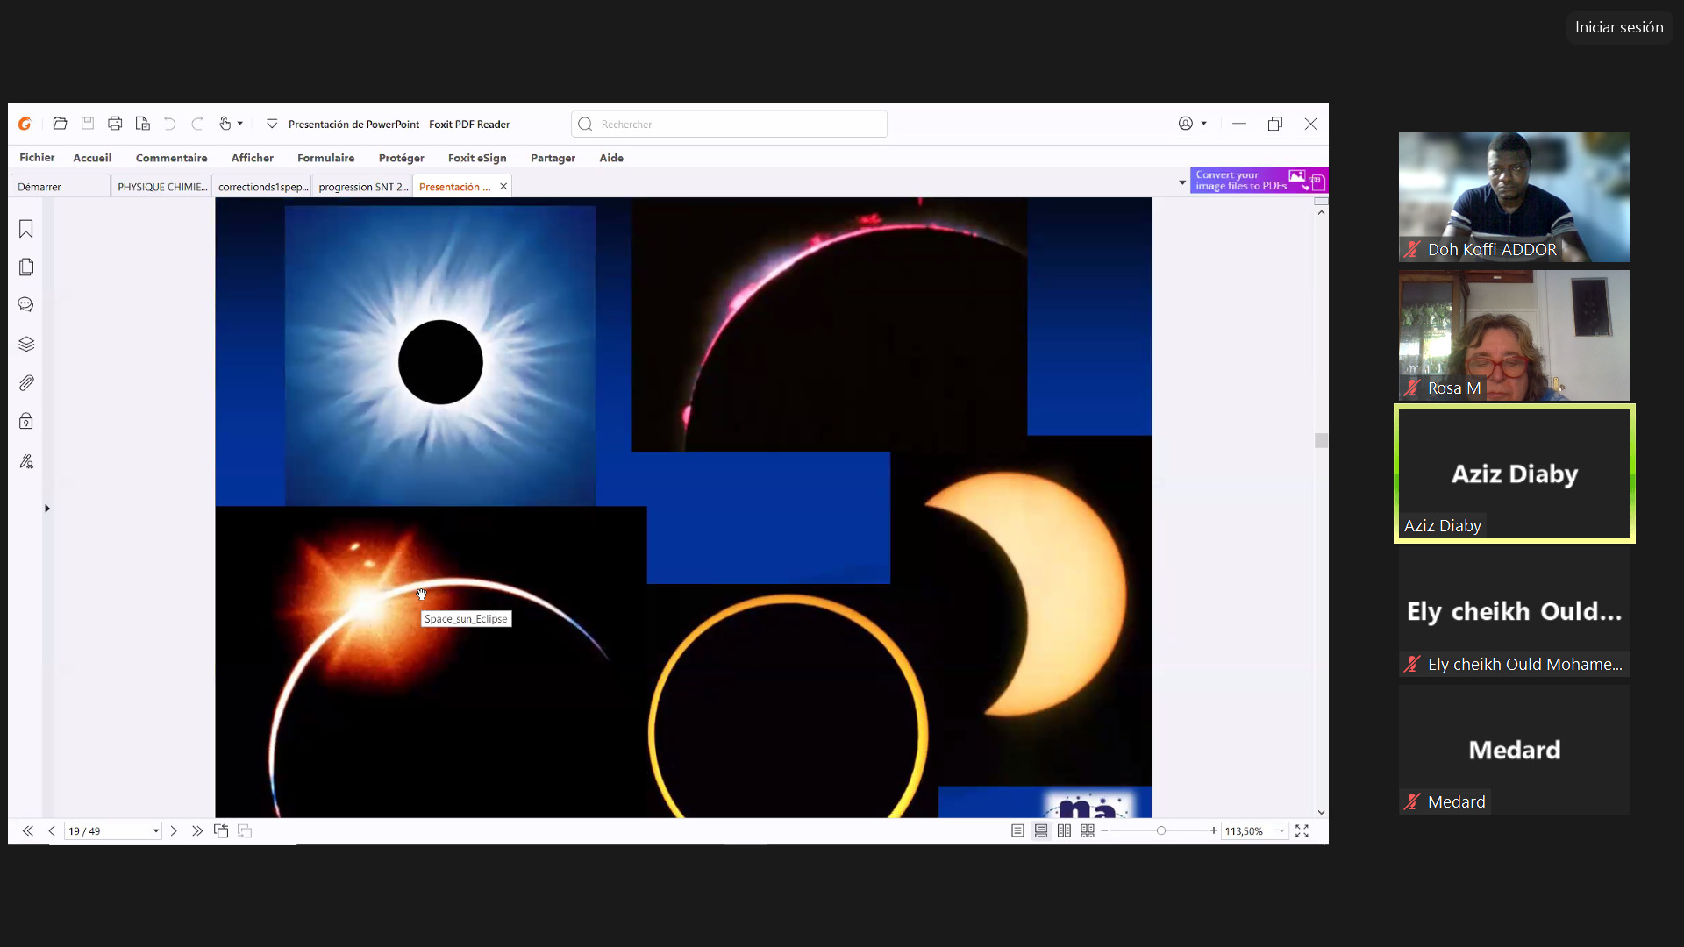Go to the first page

point(28,830)
